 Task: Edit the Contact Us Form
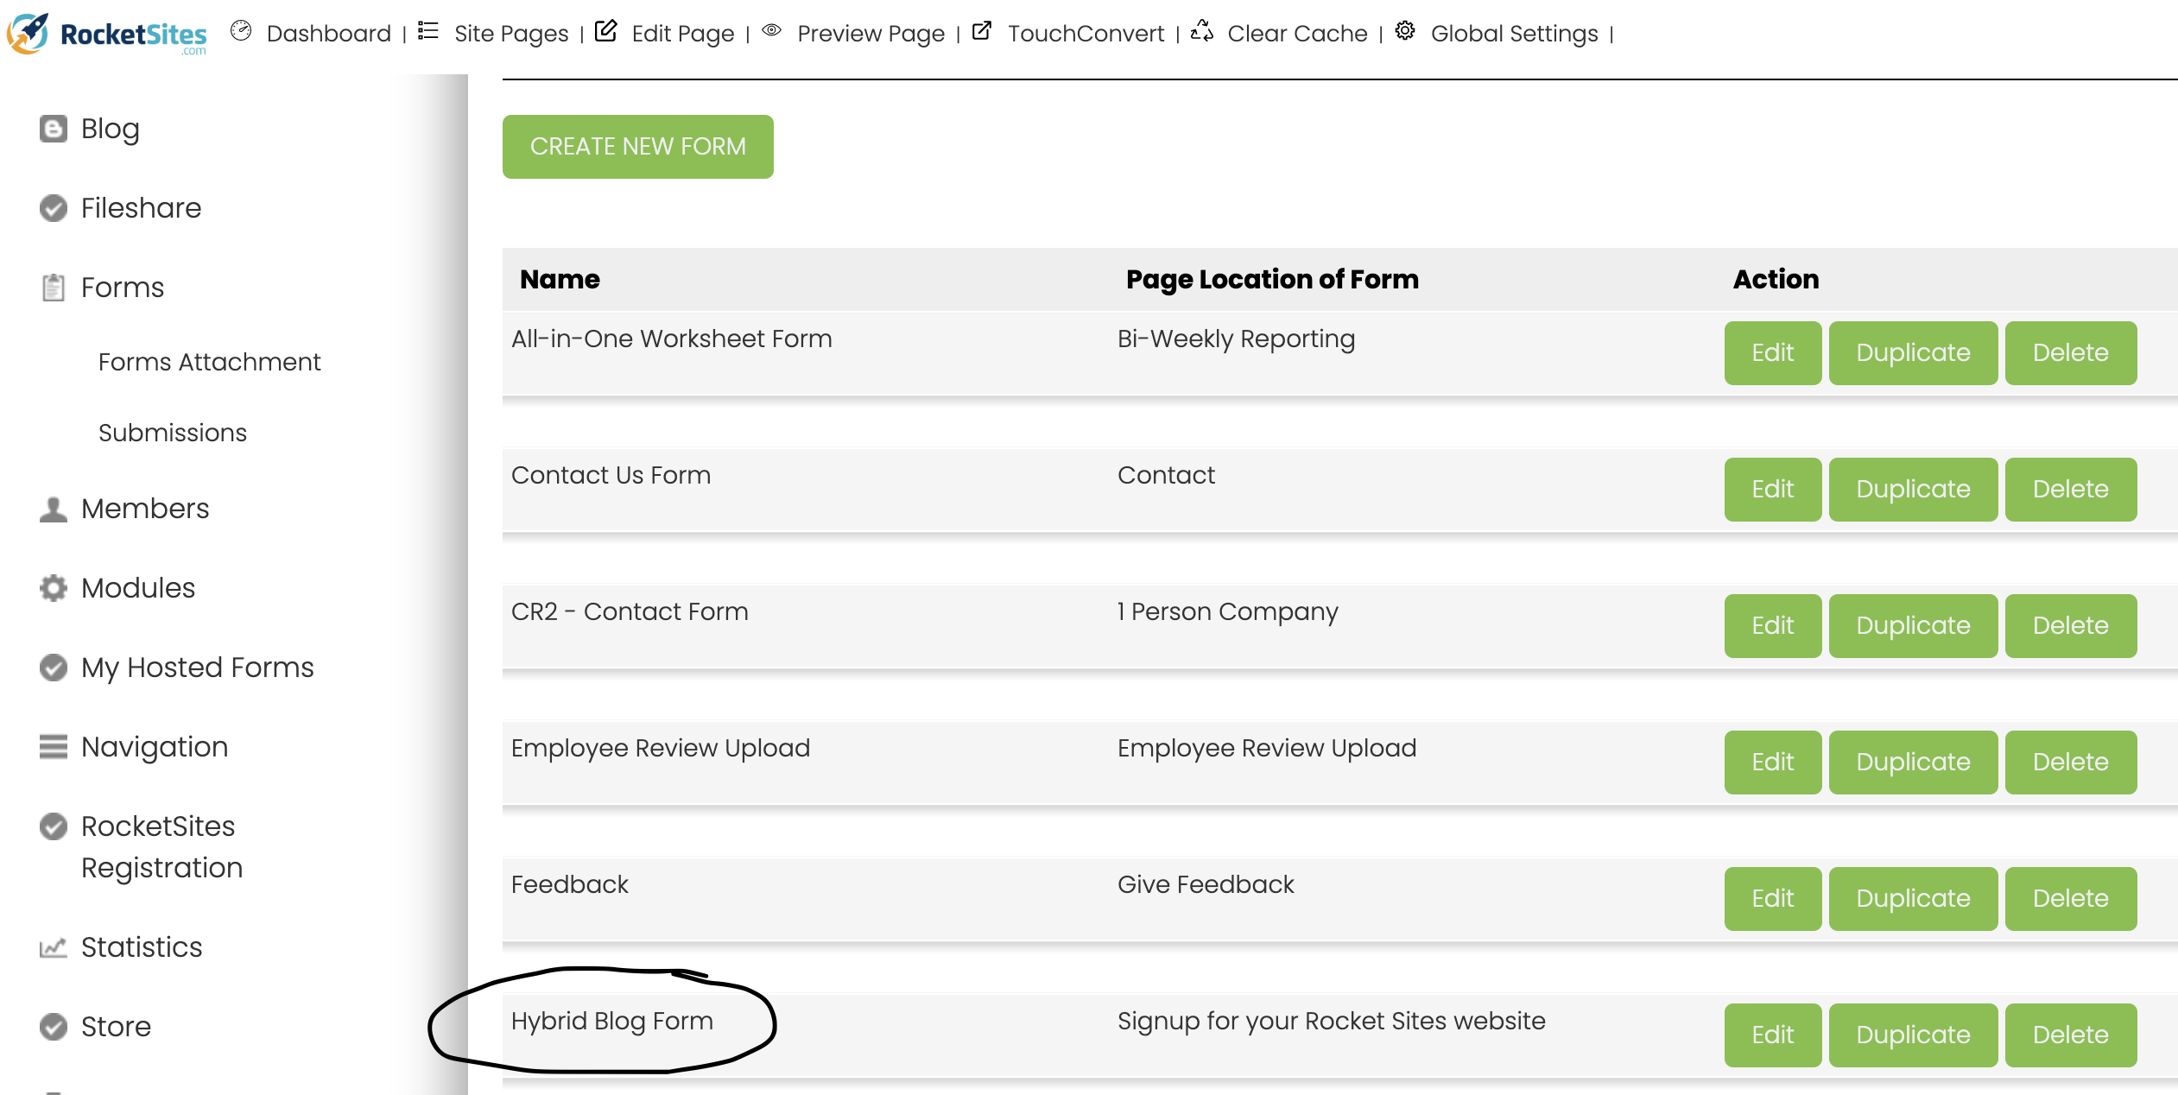[x=1772, y=490]
